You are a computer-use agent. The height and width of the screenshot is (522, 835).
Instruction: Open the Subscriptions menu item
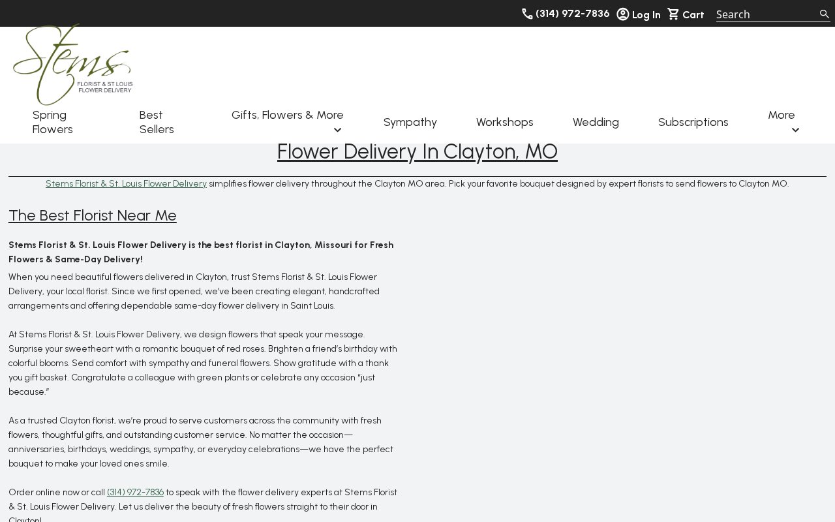(x=693, y=122)
